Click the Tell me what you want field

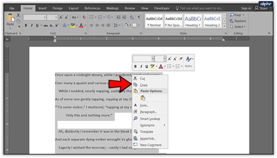pos(199,8)
